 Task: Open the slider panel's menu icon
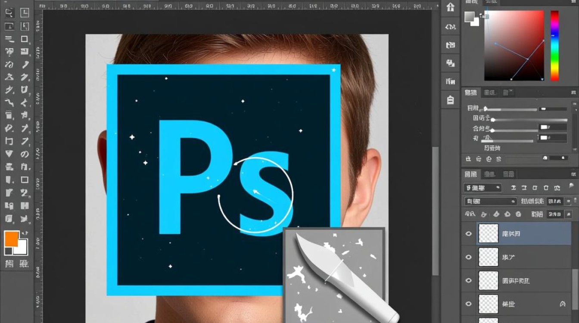tap(573, 92)
